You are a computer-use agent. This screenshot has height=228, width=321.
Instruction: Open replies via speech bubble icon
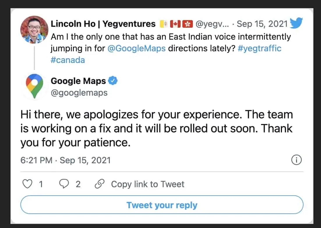click(x=64, y=184)
